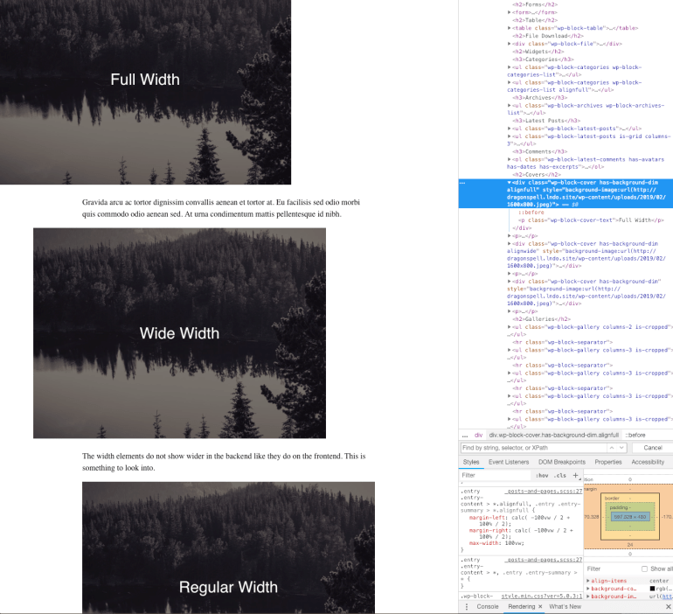
Task: Expand the categories-list alignfull ul node
Action: coord(509,82)
